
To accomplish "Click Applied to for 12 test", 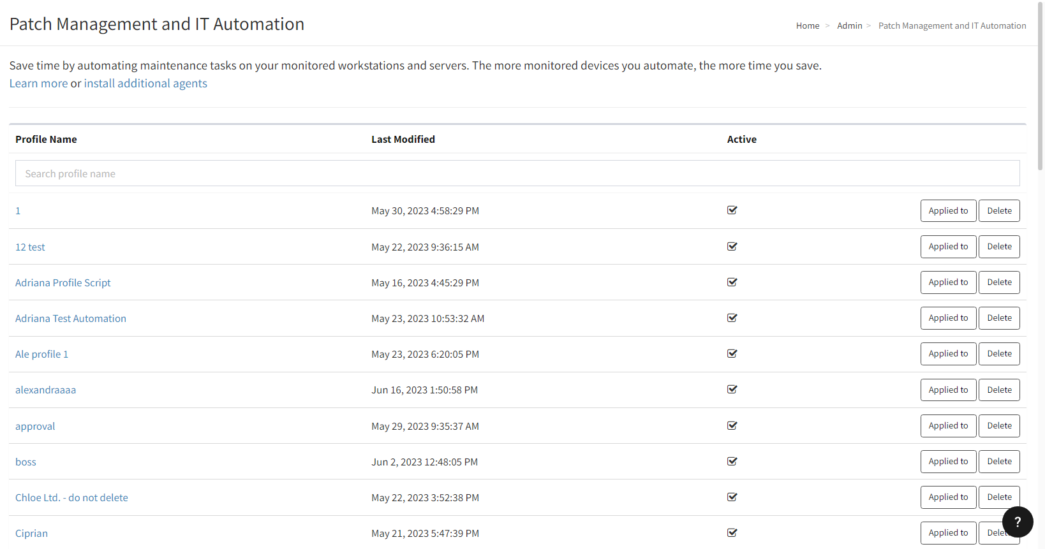I will tap(948, 246).
